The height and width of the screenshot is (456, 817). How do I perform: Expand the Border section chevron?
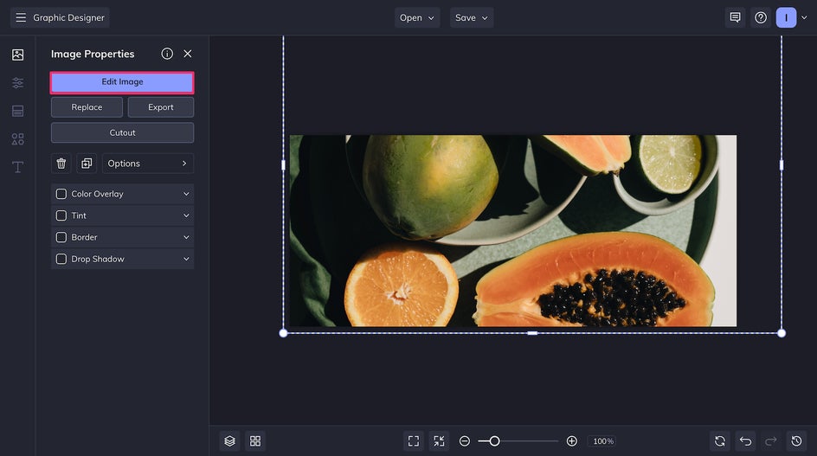coord(186,237)
